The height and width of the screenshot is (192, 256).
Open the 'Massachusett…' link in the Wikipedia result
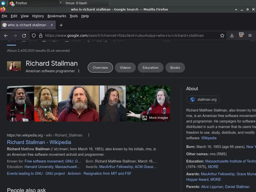tap(68, 167)
